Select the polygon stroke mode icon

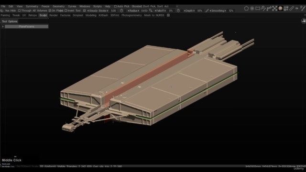click(x=246, y=9)
